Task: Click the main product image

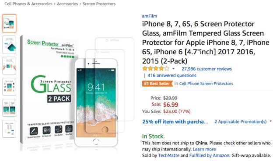Action: tap(77, 92)
